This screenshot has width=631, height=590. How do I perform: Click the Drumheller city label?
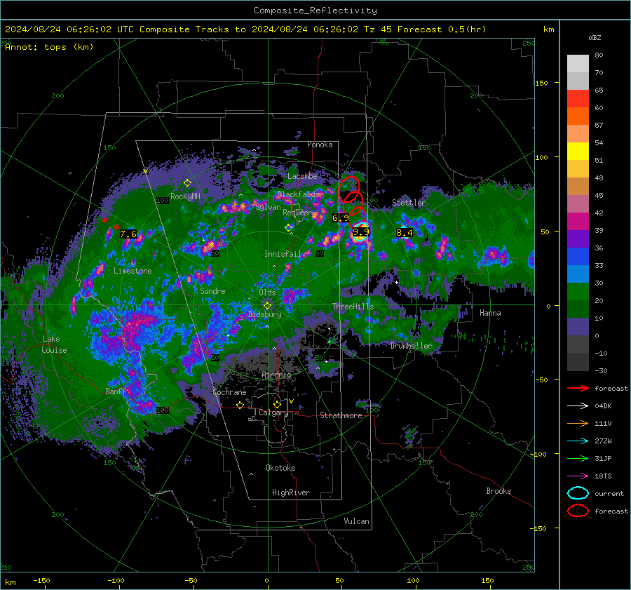tap(411, 346)
